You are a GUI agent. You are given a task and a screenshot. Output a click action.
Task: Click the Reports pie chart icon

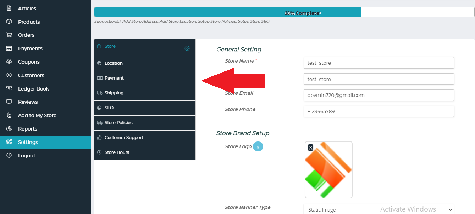(9, 129)
